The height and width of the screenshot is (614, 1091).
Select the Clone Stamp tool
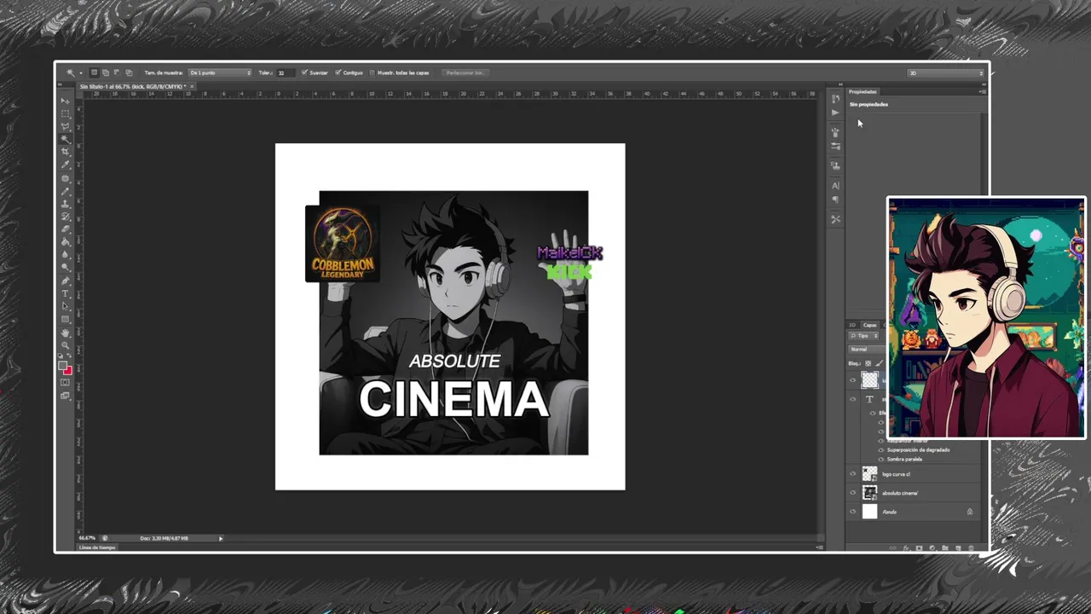(65, 204)
